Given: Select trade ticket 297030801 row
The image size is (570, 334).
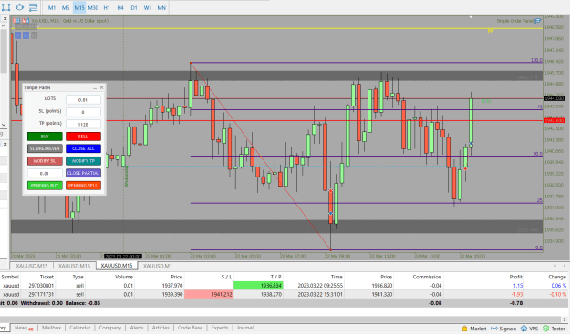Looking at the screenshot, I should point(284,286).
